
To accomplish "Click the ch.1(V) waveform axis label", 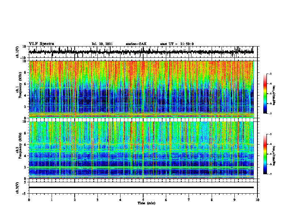I will 18,52.
